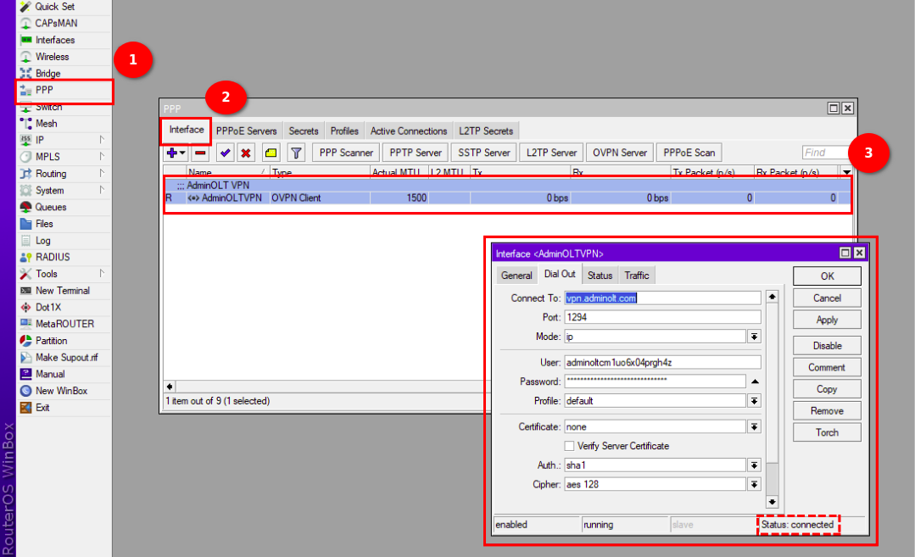This screenshot has height=557, width=915.
Task: Click the funnel filter icon
Action: pyautogui.click(x=296, y=153)
